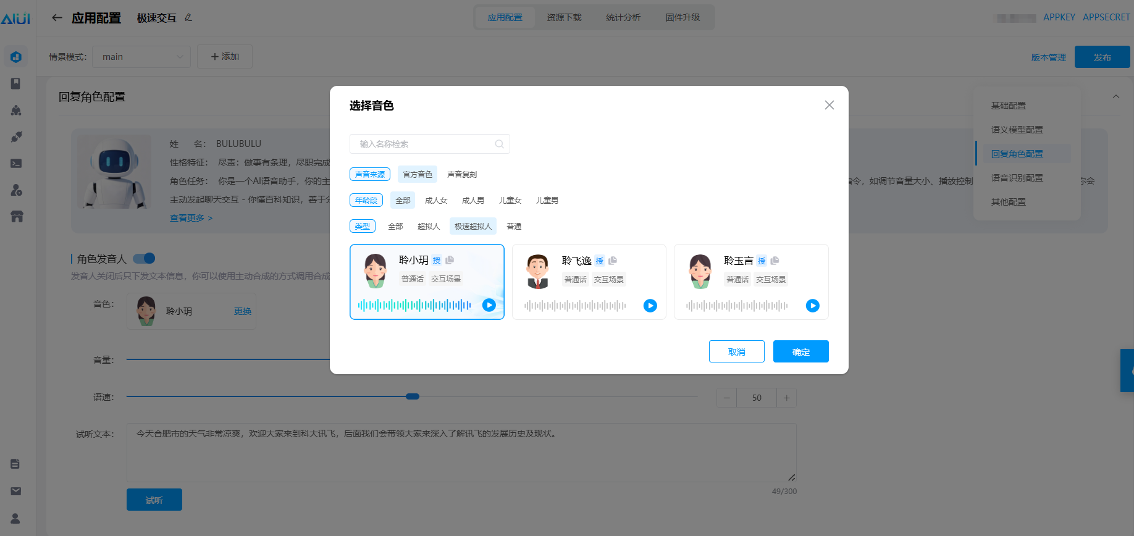Open the sidebar user settings icon
This screenshot has height=536, width=1134.
coord(16,190)
